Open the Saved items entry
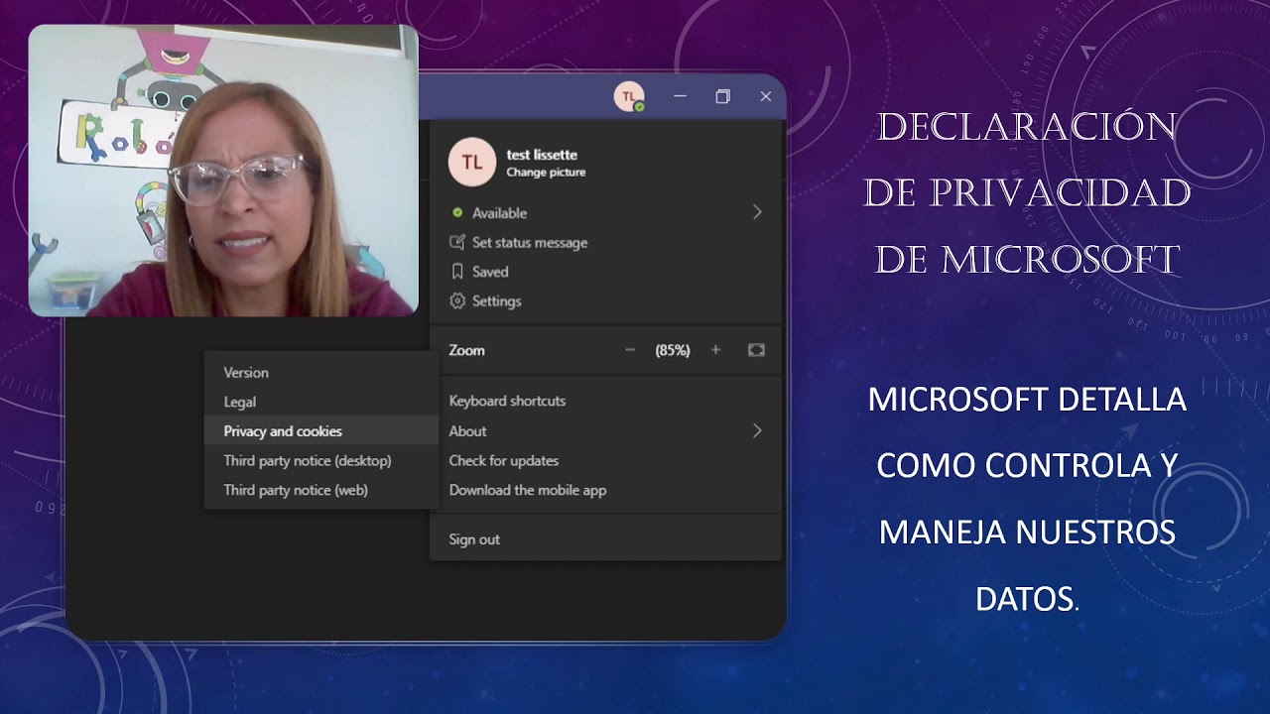The image size is (1270, 714). click(490, 272)
